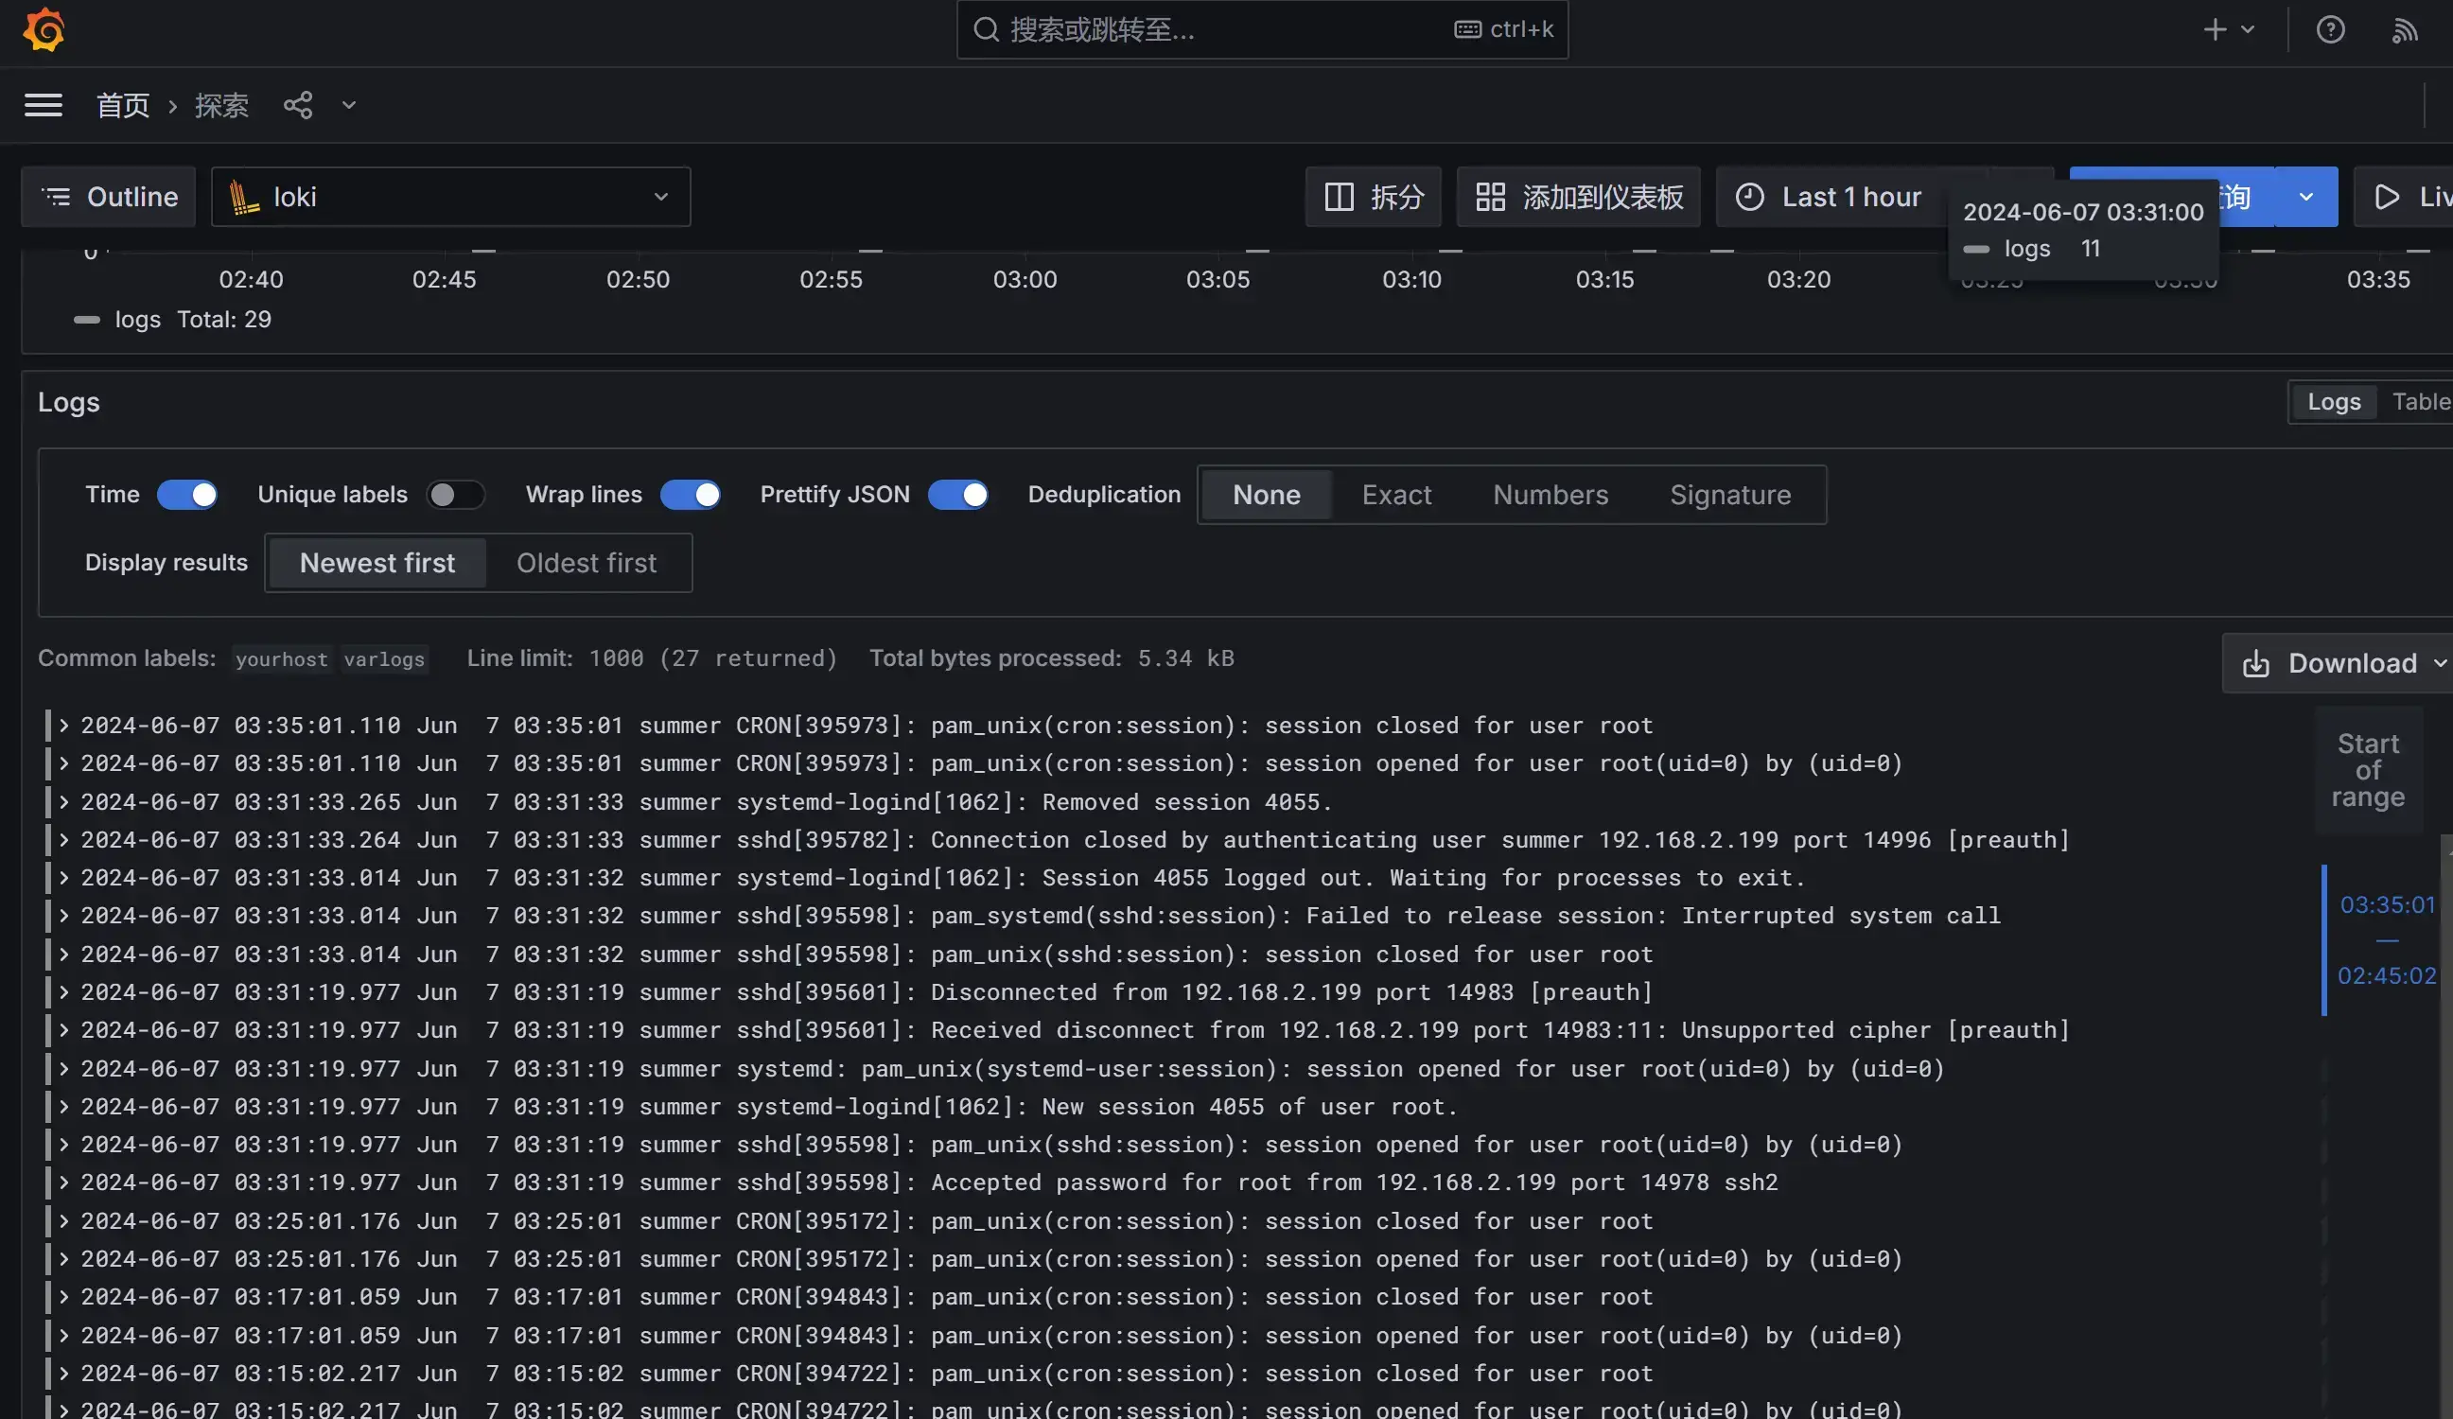Open the Download dropdown

2339,663
